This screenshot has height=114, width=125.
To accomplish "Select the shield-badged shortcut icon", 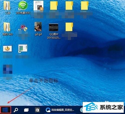I will 23,28.
